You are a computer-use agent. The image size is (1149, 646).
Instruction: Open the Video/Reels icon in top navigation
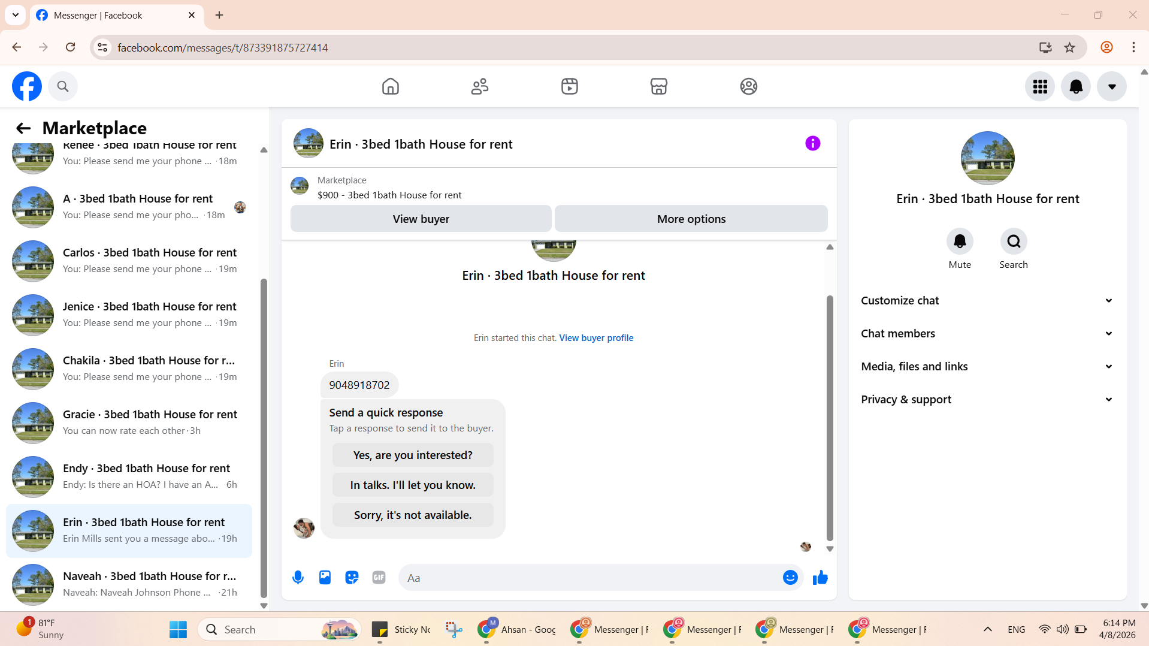tap(570, 86)
